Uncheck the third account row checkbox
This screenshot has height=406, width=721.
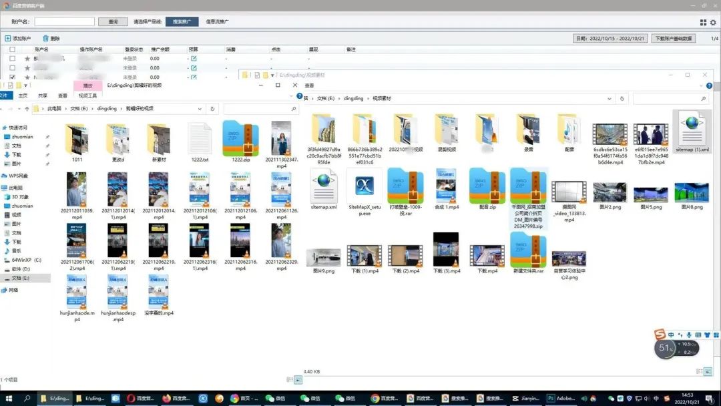[13, 77]
